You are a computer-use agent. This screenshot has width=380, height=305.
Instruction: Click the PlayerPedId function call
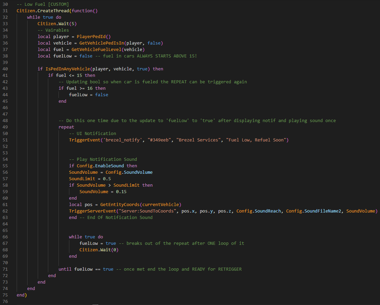[93, 37]
